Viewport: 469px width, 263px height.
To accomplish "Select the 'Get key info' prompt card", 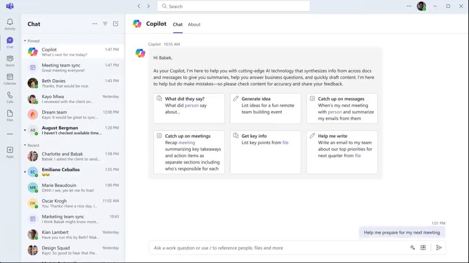I will (x=265, y=152).
